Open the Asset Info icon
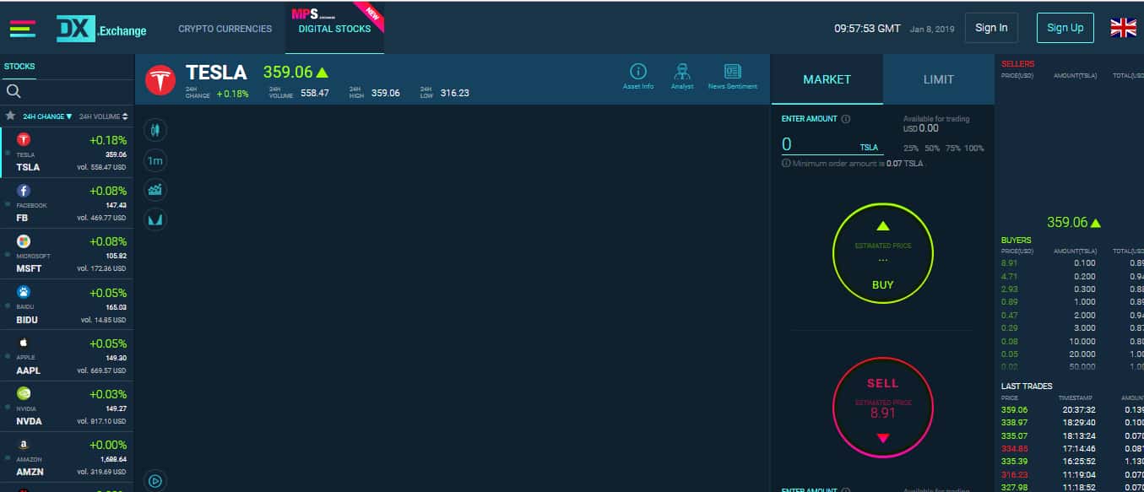 pos(638,76)
